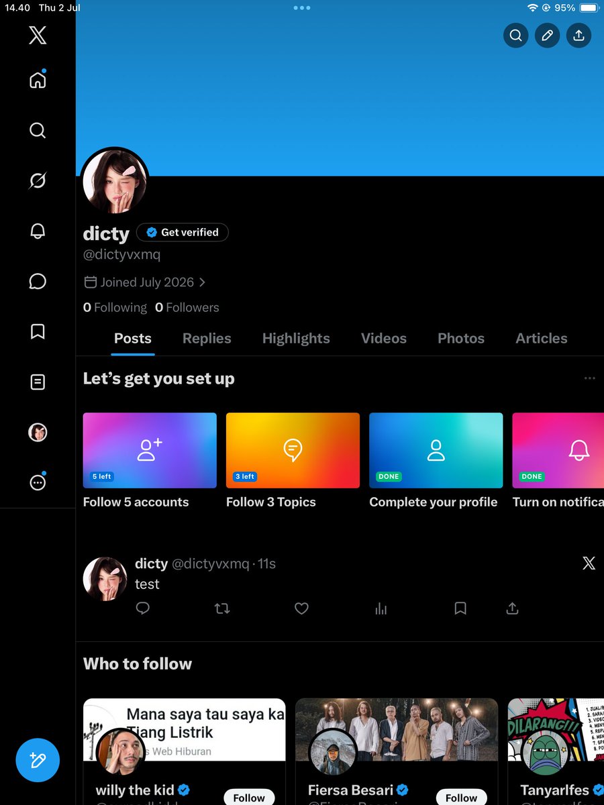Tap the iPad multitasking three dots
The image size is (604, 805).
pos(302,8)
